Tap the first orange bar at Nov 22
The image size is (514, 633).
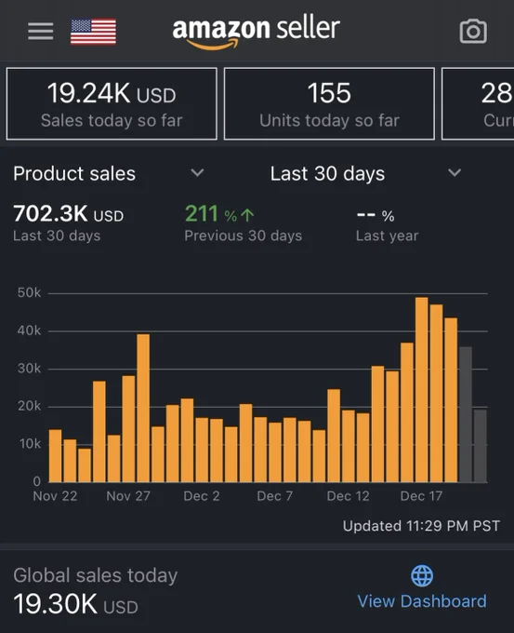pyautogui.click(x=55, y=456)
